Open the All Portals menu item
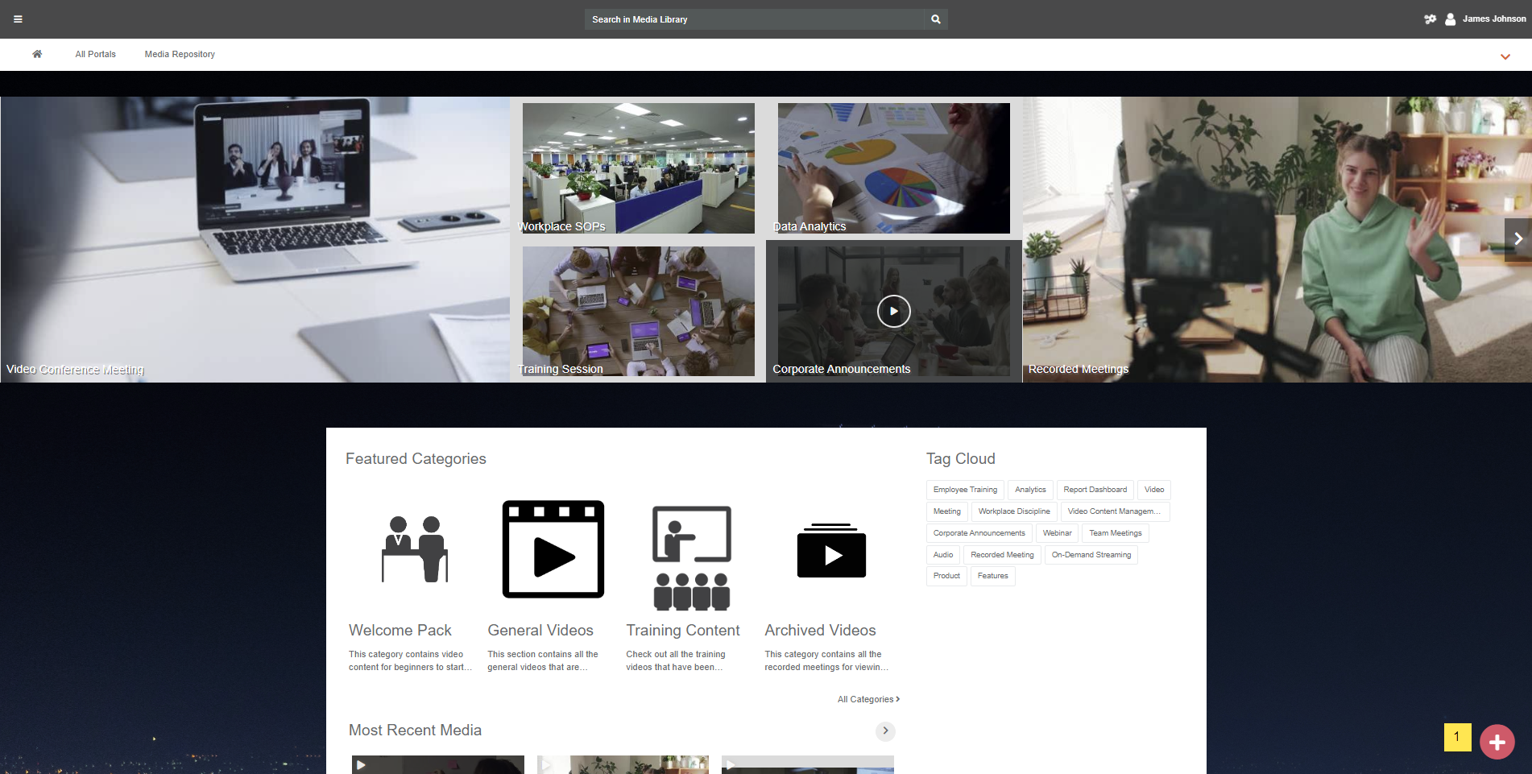This screenshot has width=1532, height=774. click(x=95, y=54)
